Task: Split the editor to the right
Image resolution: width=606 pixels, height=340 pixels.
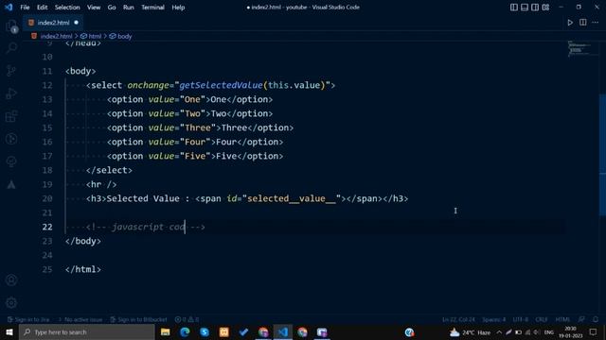Action: (583, 23)
